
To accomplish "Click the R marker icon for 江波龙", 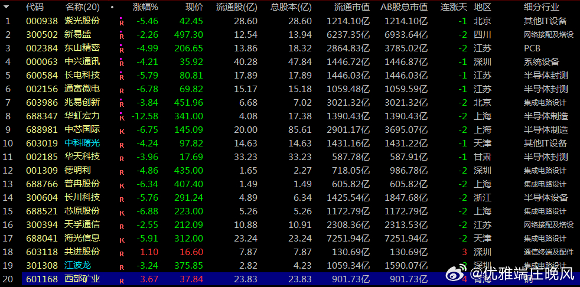I will (121, 268).
